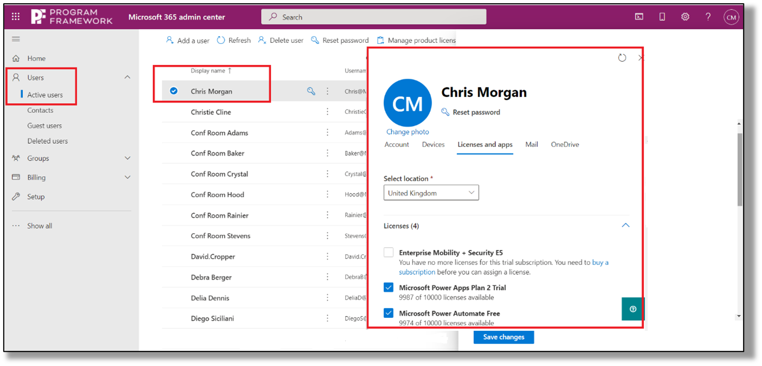The width and height of the screenshot is (762, 366).
Task: Click the Refresh command
Action: (x=234, y=41)
